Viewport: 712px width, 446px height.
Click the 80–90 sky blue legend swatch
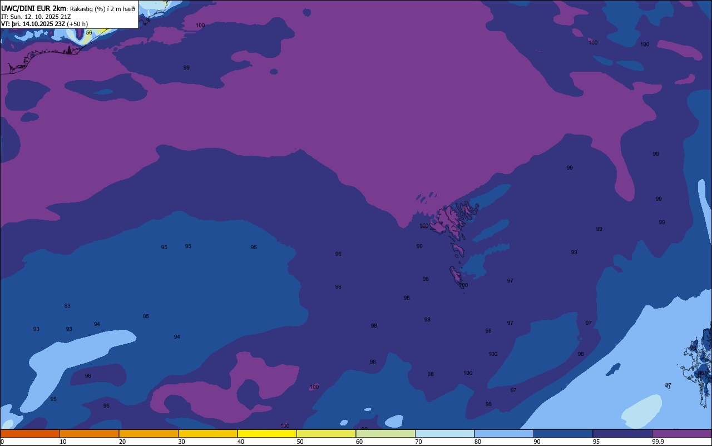(x=504, y=433)
